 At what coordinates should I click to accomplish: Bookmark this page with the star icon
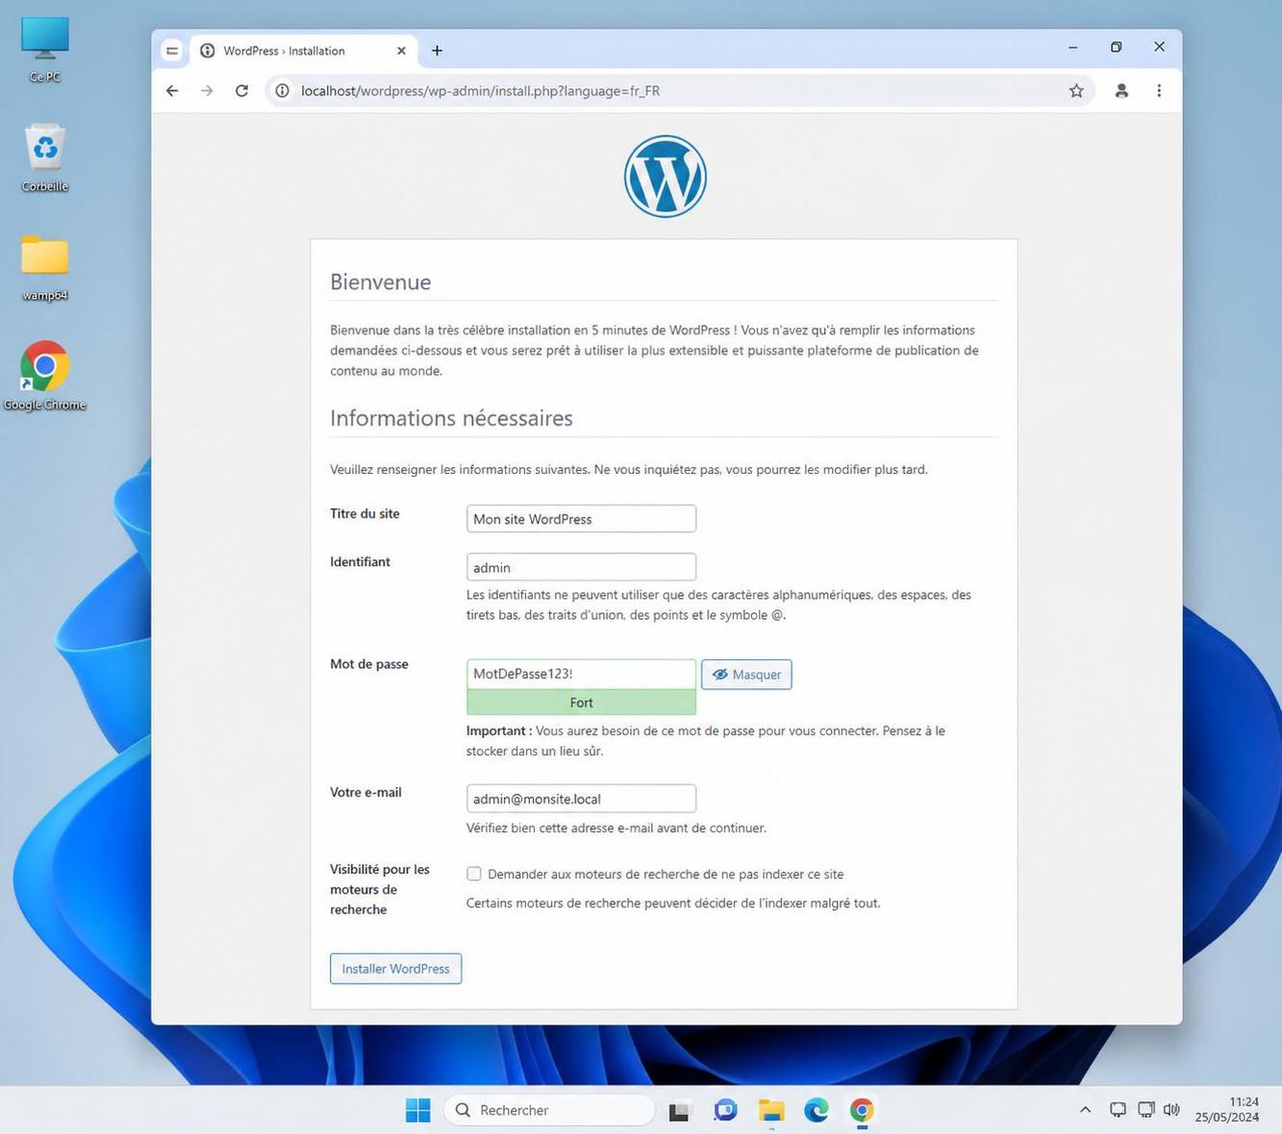(x=1076, y=90)
